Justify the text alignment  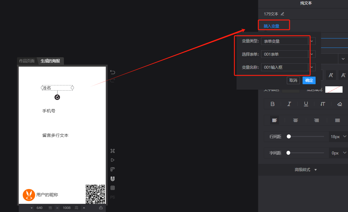337,120
